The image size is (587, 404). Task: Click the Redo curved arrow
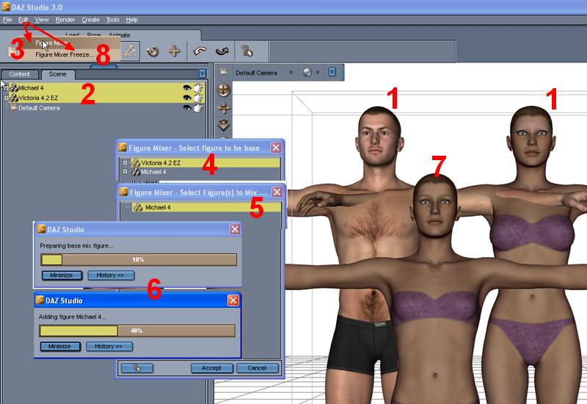coord(222,51)
